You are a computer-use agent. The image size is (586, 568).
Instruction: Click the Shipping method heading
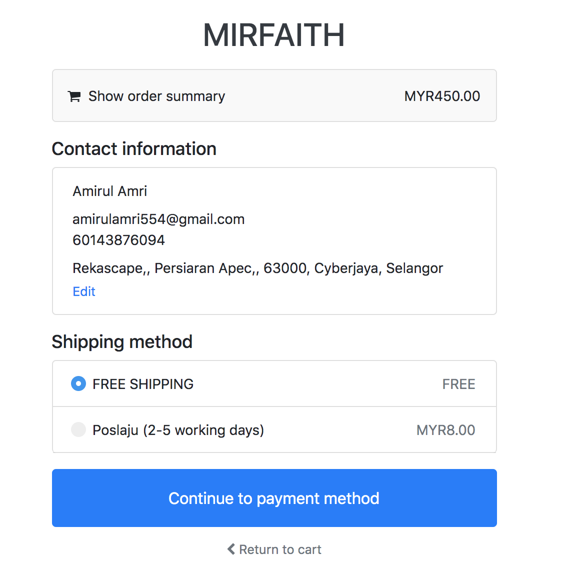click(x=122, y=342)
